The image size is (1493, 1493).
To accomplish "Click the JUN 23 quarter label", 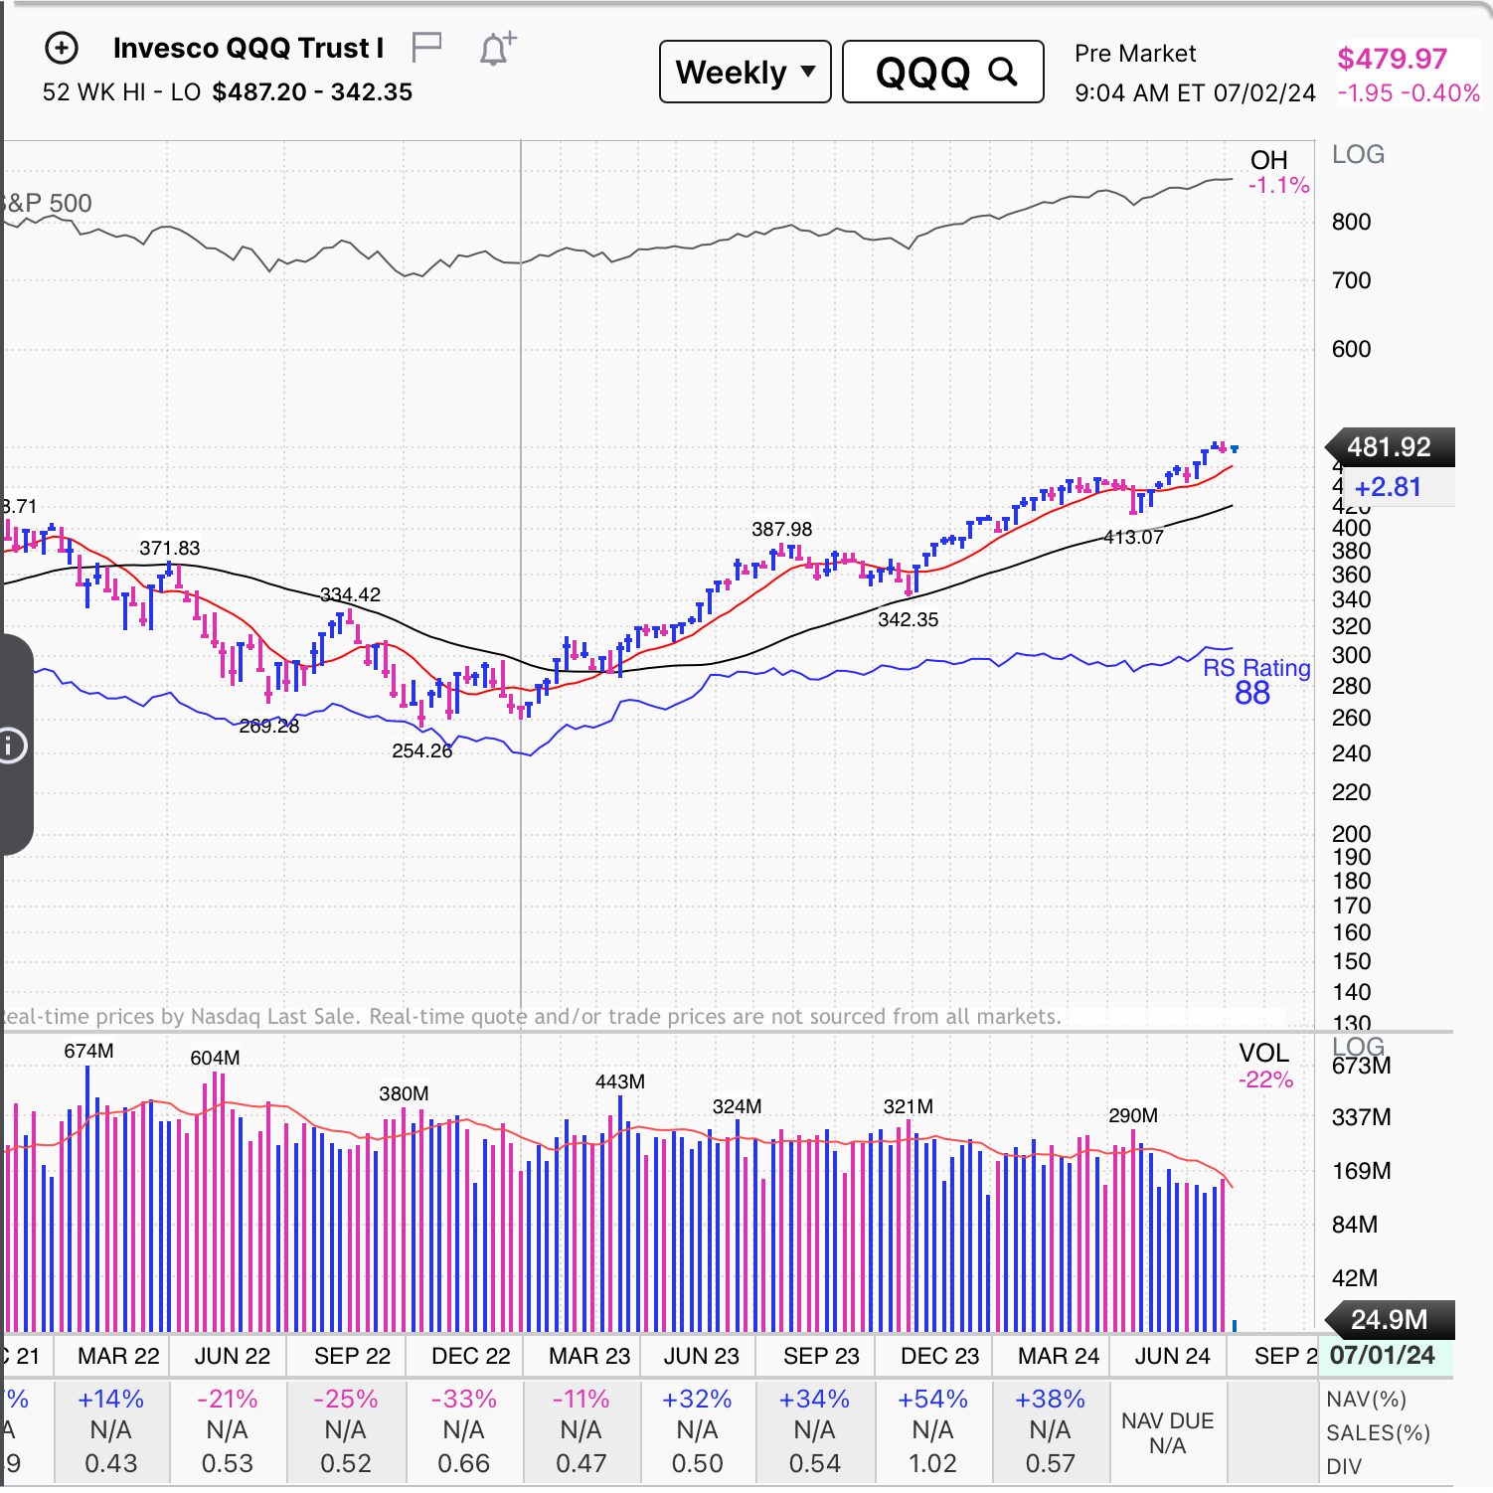I will pos(701,1356).
